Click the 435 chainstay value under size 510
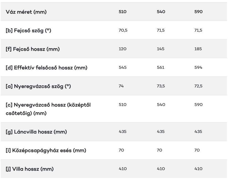 tap(123, 131)
